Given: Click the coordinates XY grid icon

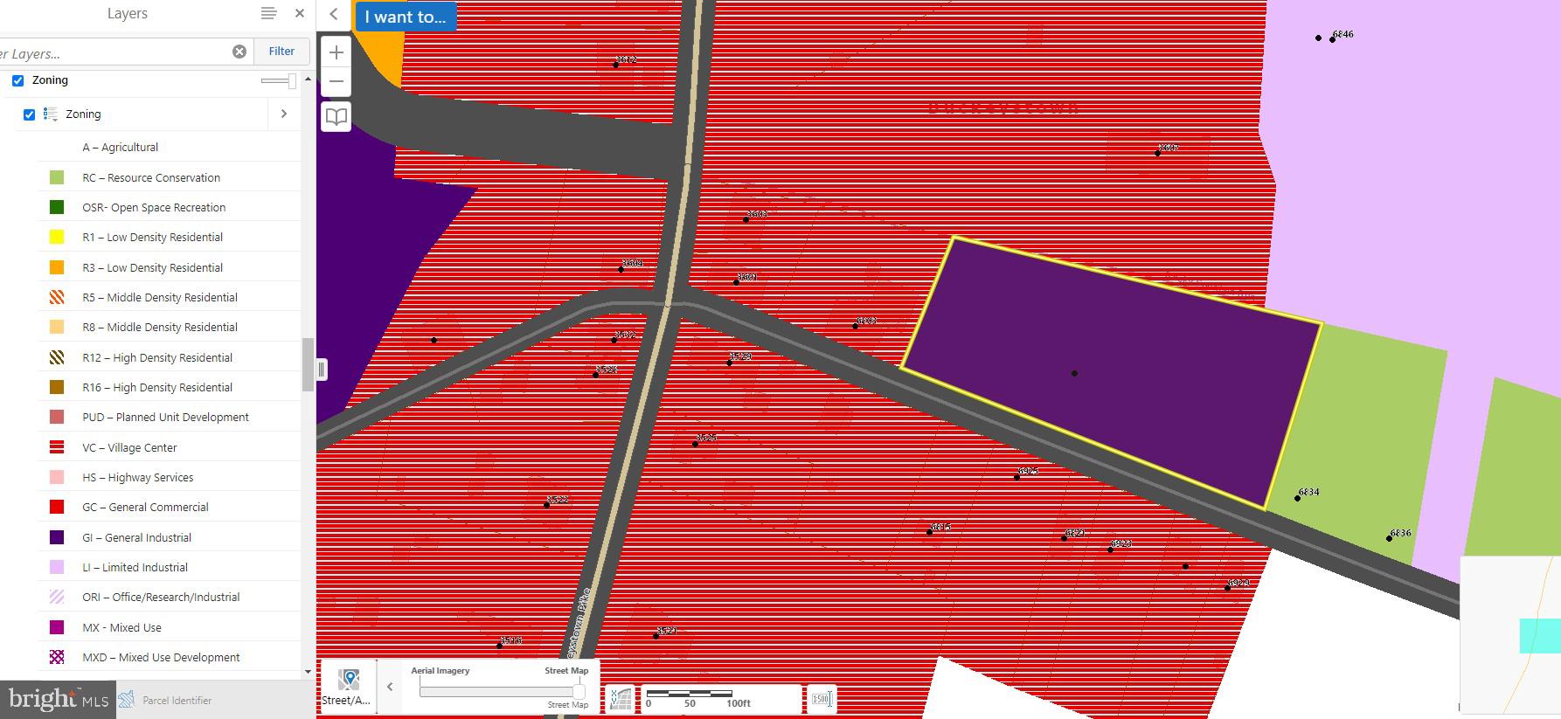Looking at the screenshot, I should 621,699.
